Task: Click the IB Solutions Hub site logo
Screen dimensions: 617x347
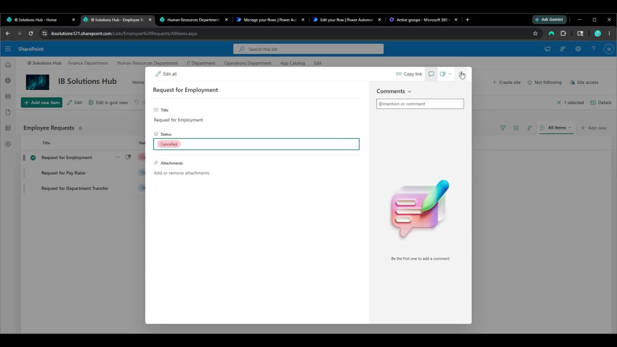Action: click(x=38, y=82)
